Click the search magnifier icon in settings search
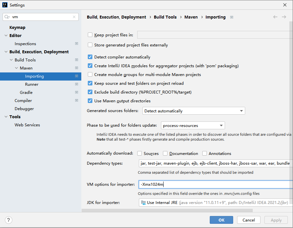The image size is (293, 228). point(7,17)
